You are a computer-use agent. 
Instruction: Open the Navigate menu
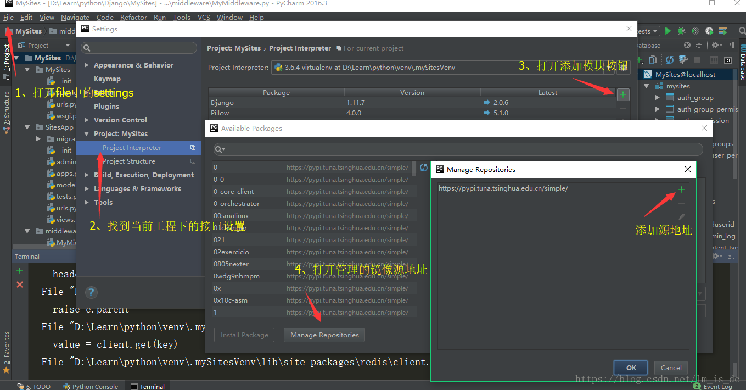75,17
